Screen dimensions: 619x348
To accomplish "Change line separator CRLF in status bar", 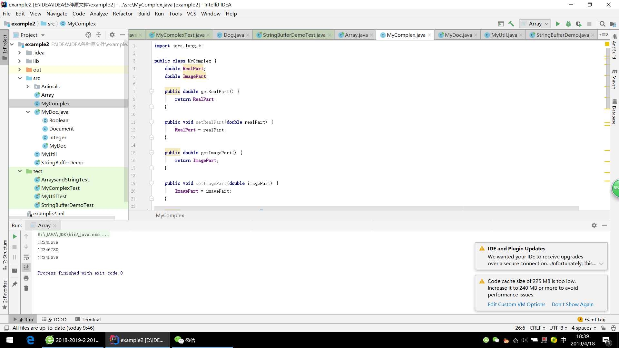I will pyautogui.click(x=537, y=328).
